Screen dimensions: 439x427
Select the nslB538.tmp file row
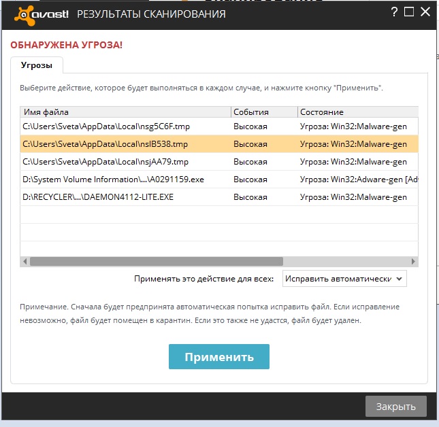(219, 144)
